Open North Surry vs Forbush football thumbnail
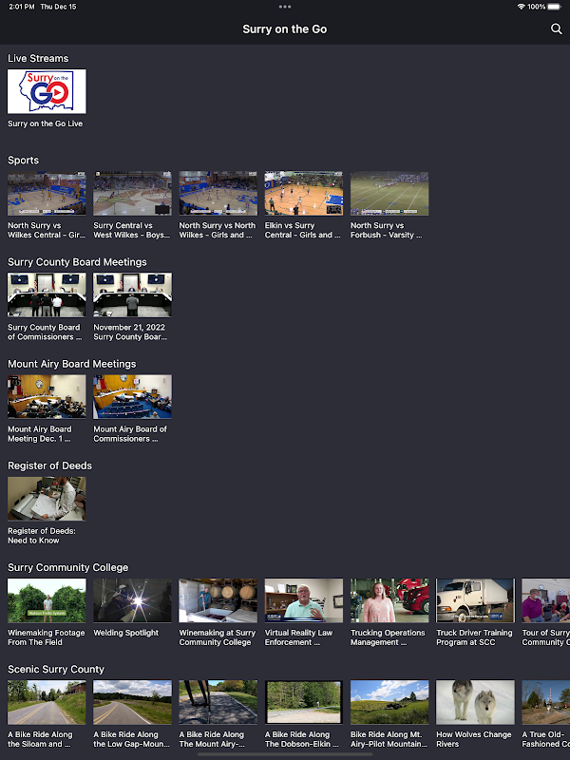The height and width of the screenshot is (760, 570). point(389,194)
